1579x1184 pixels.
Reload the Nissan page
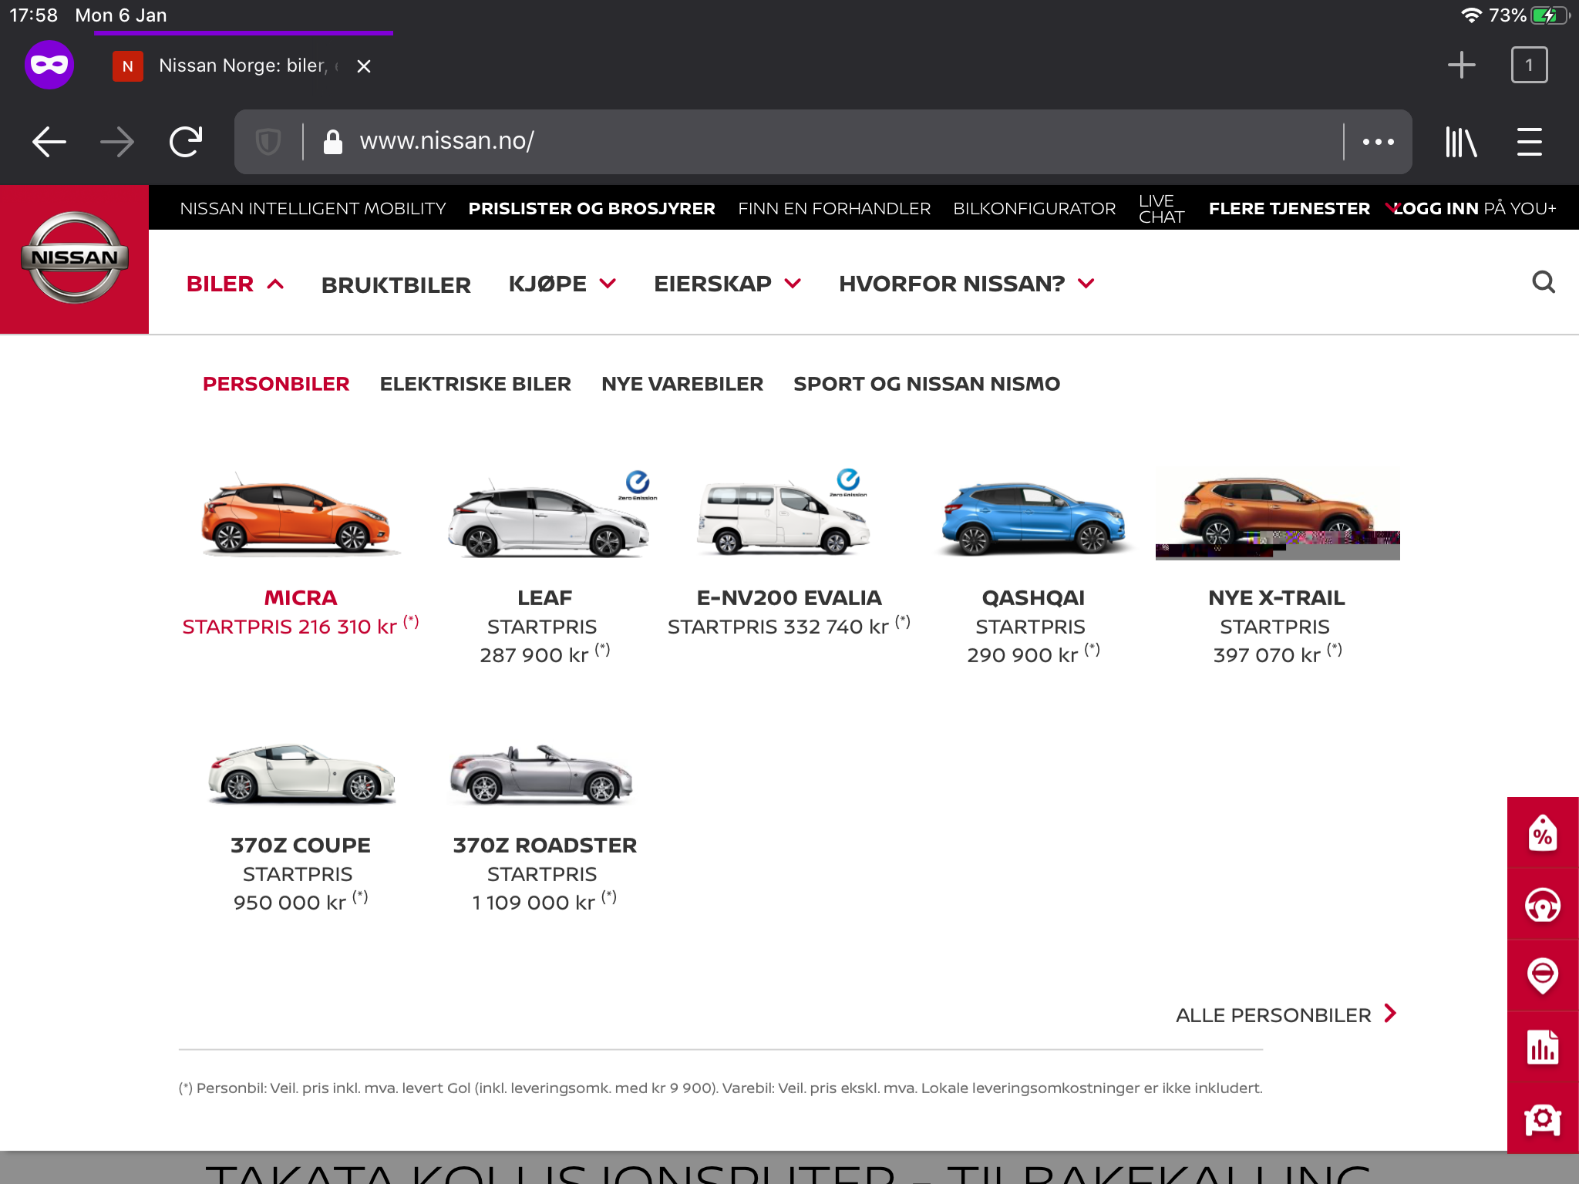point(186,142)
